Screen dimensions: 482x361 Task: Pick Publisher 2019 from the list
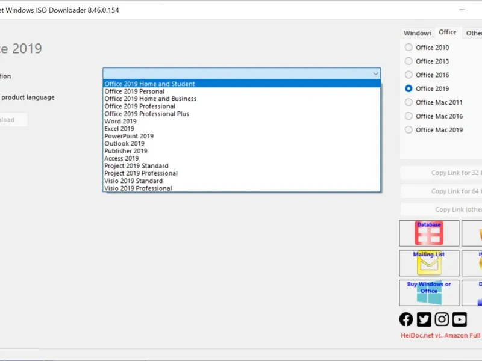(242, 151)
